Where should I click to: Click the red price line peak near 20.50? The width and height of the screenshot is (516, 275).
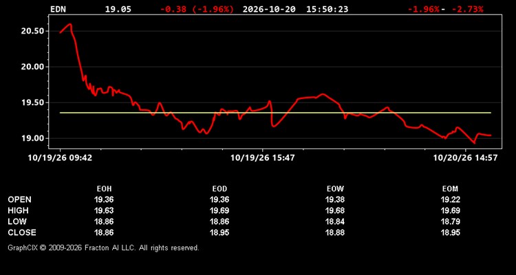[x=69, y=24]
